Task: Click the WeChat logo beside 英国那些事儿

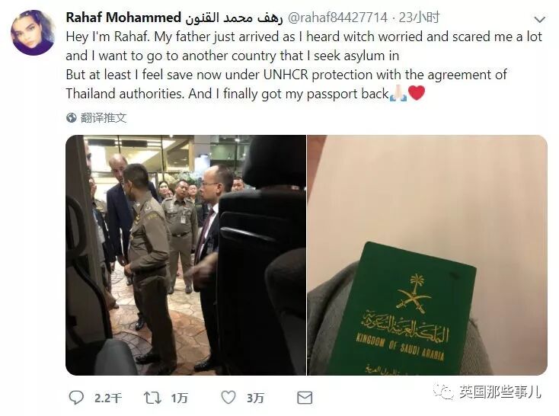Action: [x=444, y=392]
